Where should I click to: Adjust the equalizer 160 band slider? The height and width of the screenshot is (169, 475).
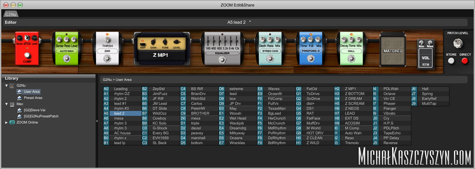208,41
